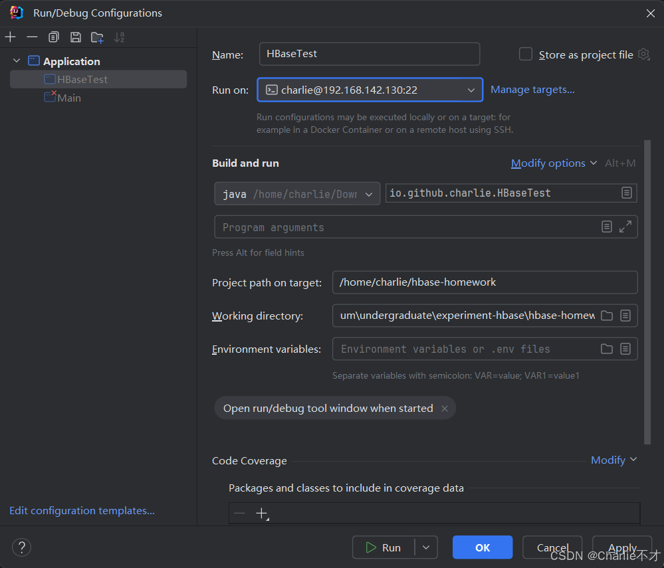Open the Run on target dropdown
This screenshot has height=568, width=664.
(x=471, y=90)
